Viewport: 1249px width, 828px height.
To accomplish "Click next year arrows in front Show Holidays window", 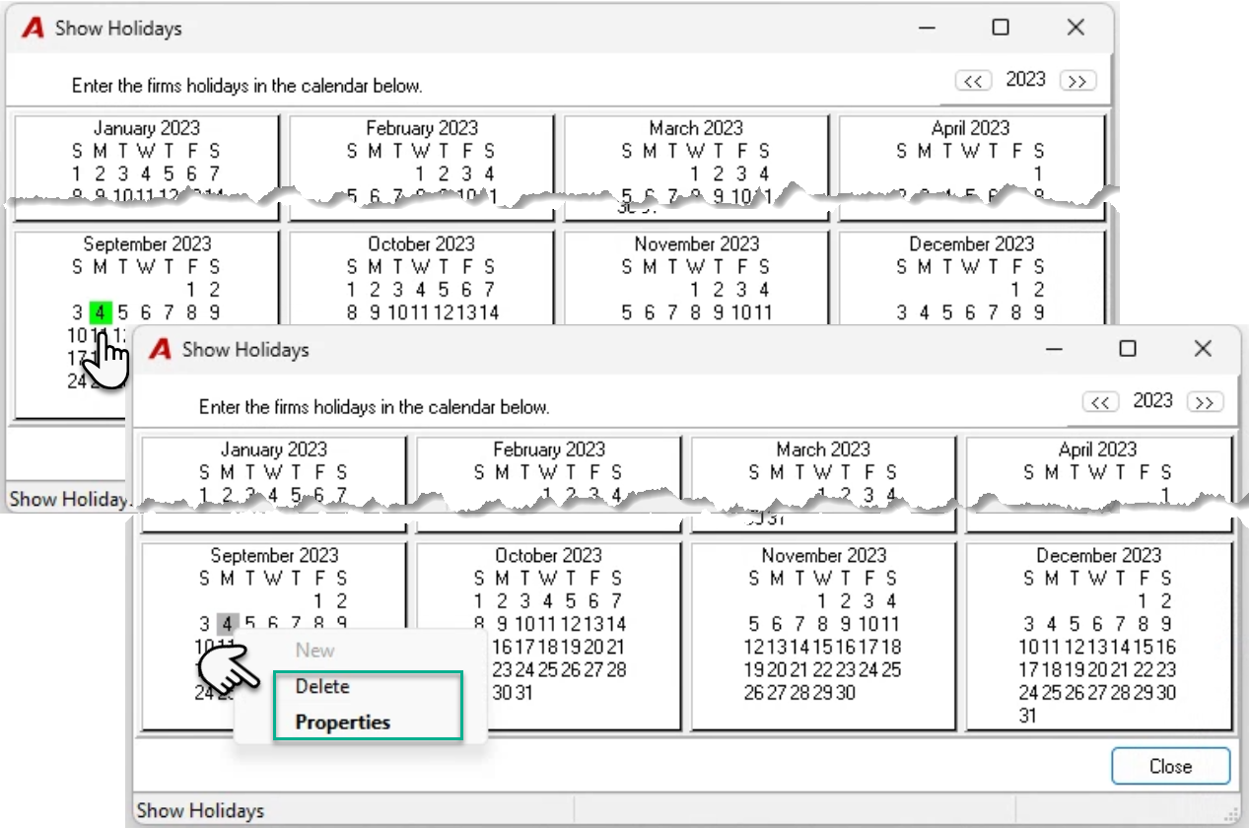I will pyautogui.click(x=1205, y=402).
